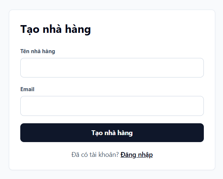Activate the restaurant name text box
The width and height of the screenshot is (223, 179).
click(112, 68)
